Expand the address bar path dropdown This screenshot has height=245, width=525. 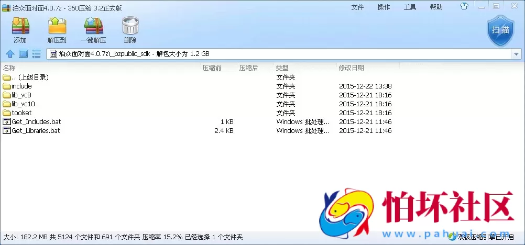tap(516, 54)
